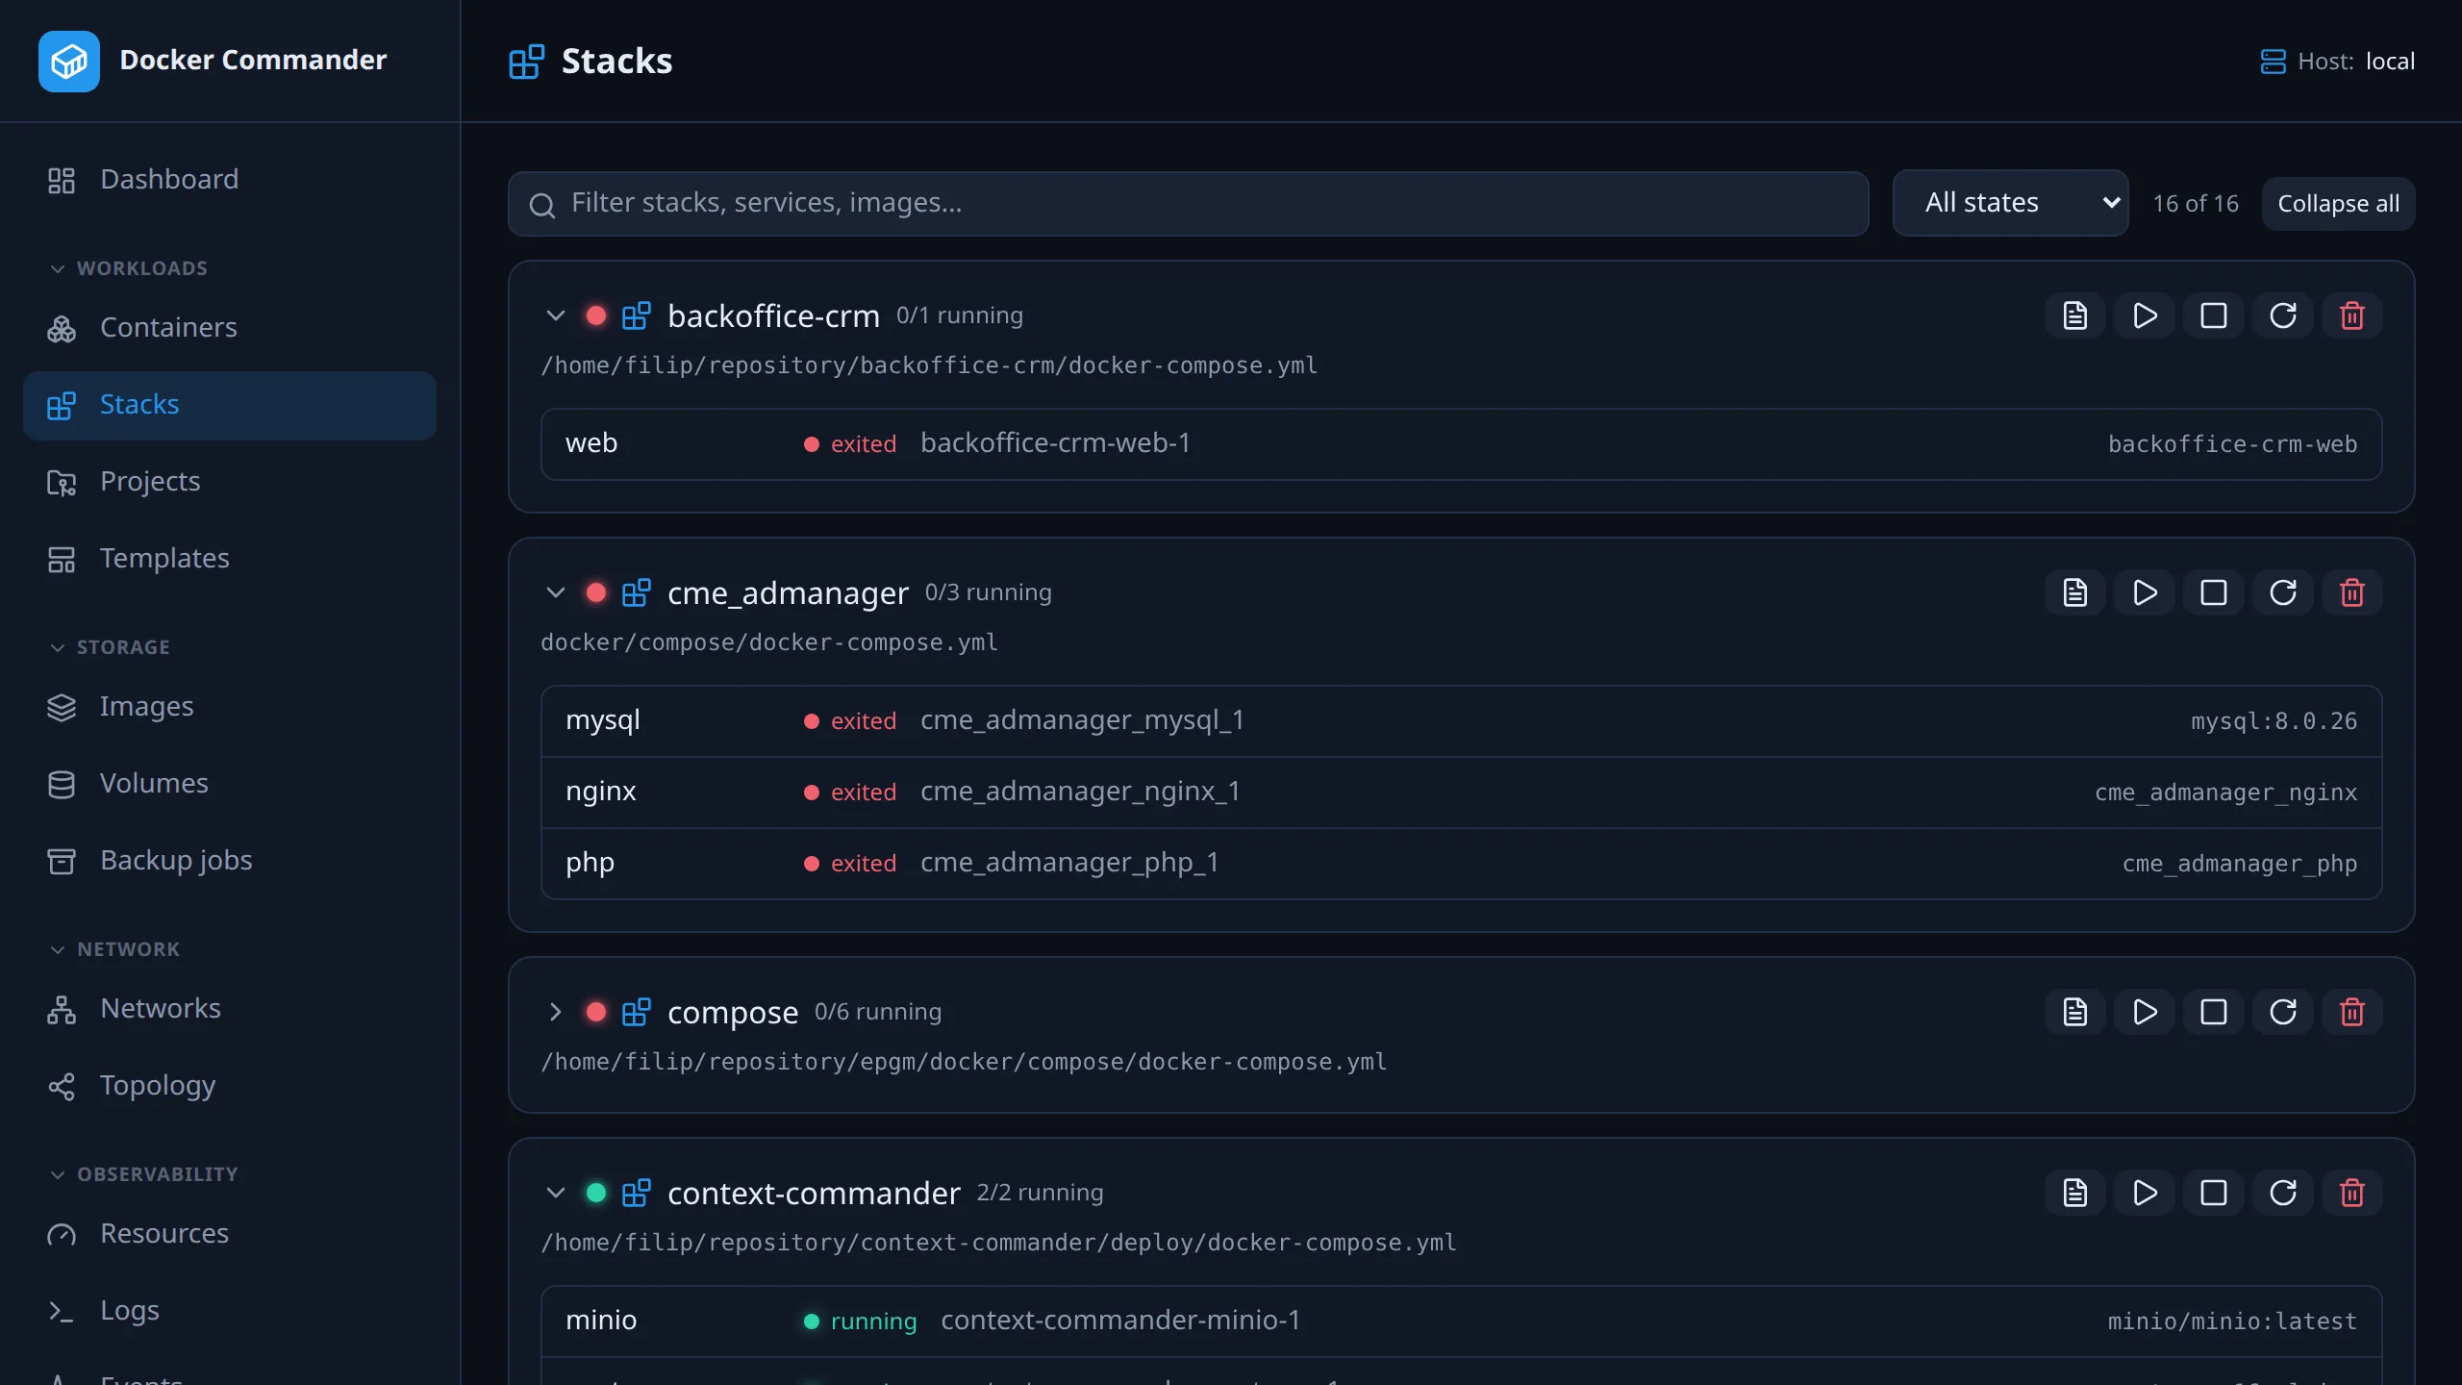
Task: Click the Collapse all button
Action: pyautogui.click(x=2338, y=204)
